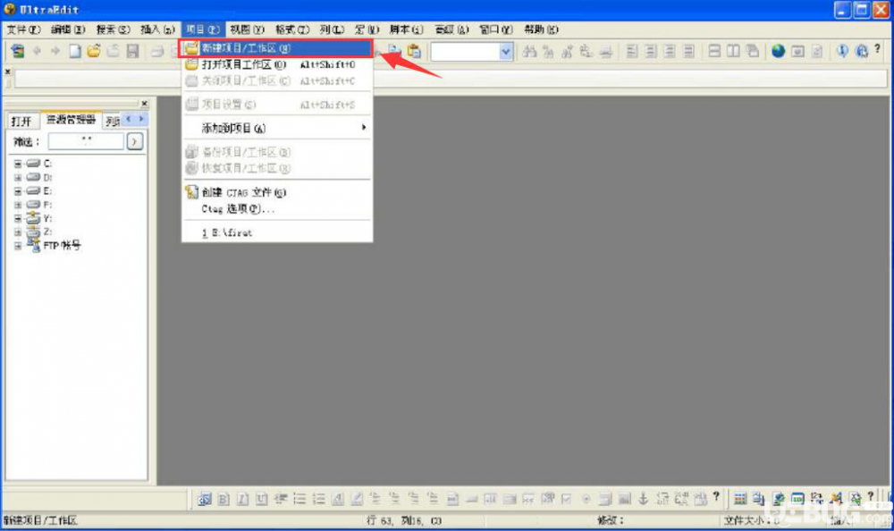This screenshot has height=531, width=894.
Task: Click the Forward arrow toolbar icon
Action: [x=55, y=51]
